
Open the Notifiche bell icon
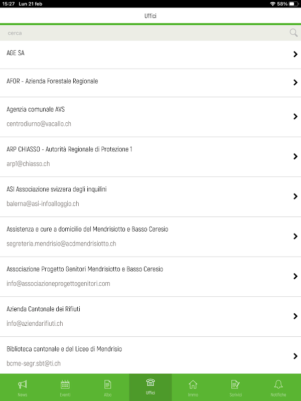278,385
